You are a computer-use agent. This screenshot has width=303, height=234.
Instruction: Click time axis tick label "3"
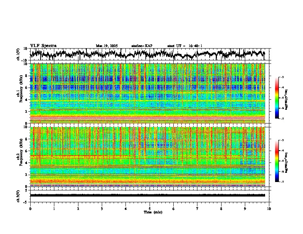point(102,209)
